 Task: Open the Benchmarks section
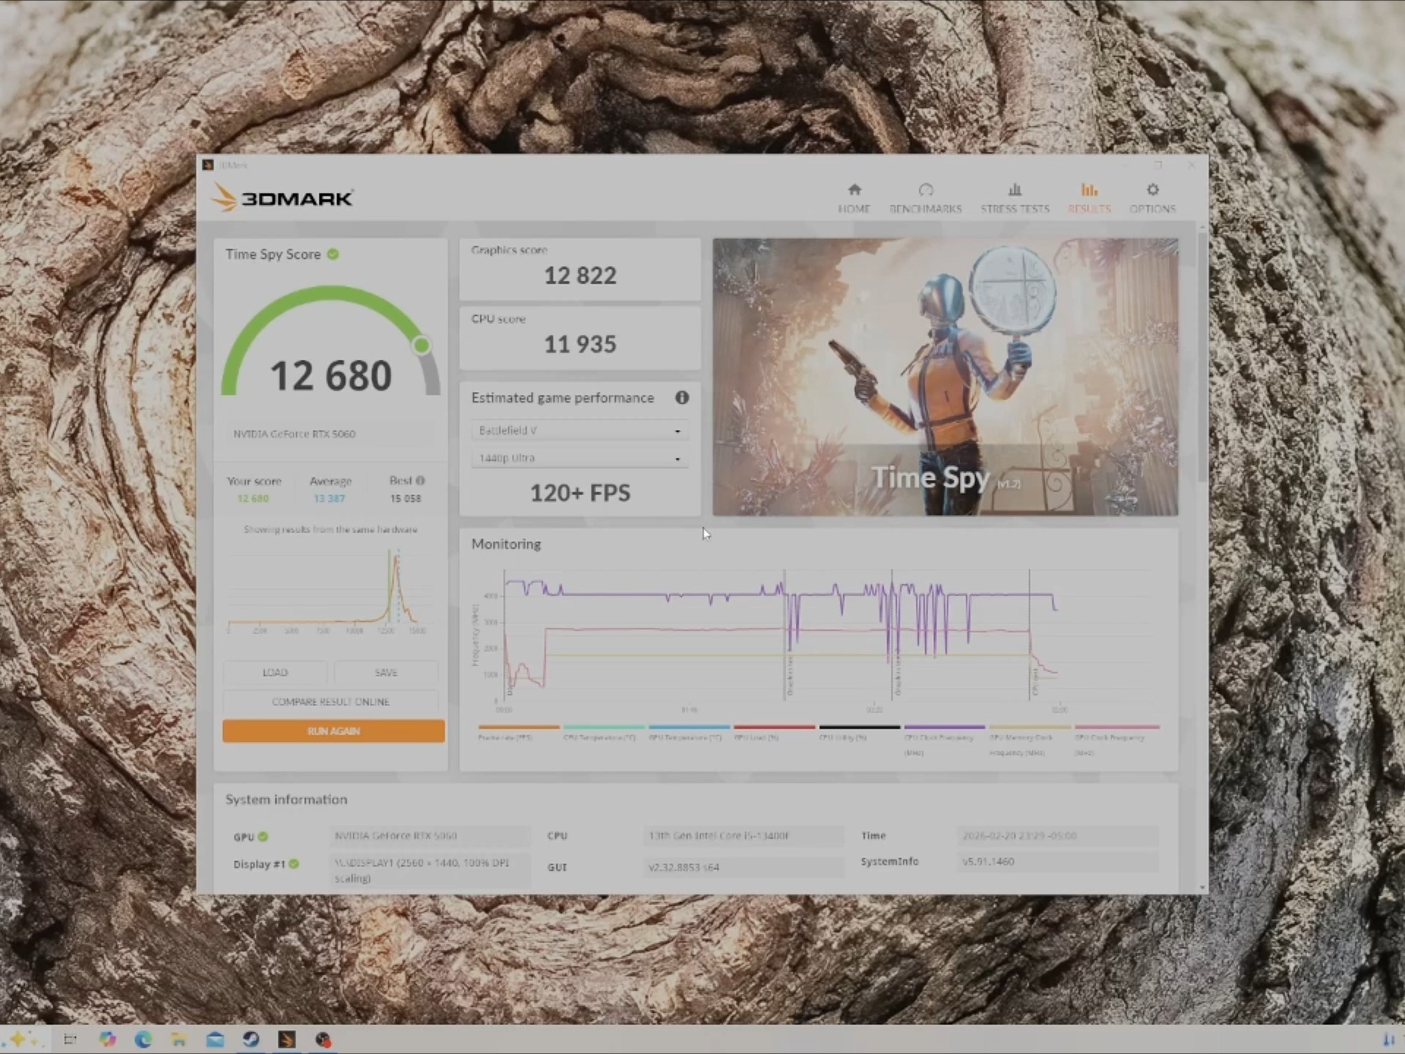pyautogui.click(x=925, y=198)
